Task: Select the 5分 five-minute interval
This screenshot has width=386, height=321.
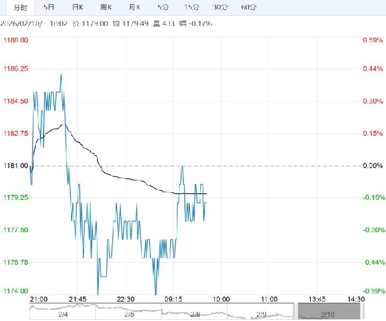Action: (162, 7)
